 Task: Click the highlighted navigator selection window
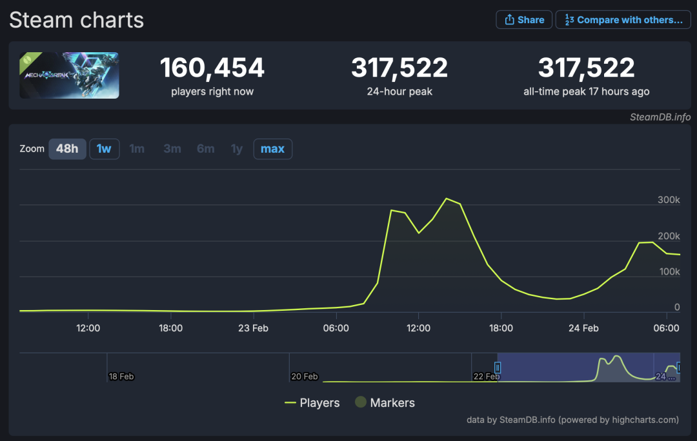pos(589,367)
